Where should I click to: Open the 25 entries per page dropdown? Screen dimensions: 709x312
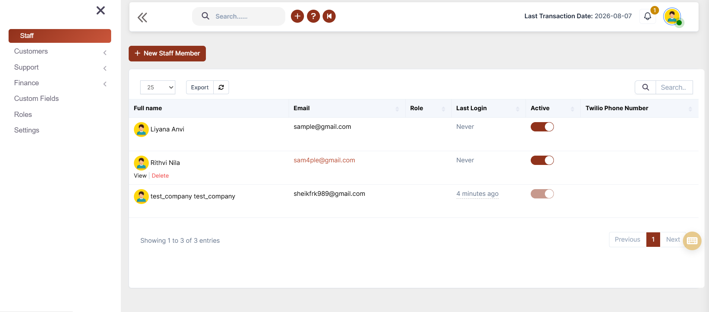coord(158,87)
